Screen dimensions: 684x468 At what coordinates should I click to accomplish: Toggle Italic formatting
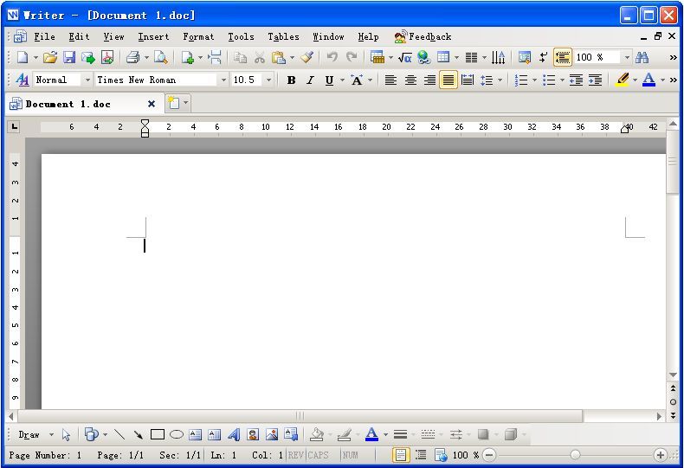(310, 80)
